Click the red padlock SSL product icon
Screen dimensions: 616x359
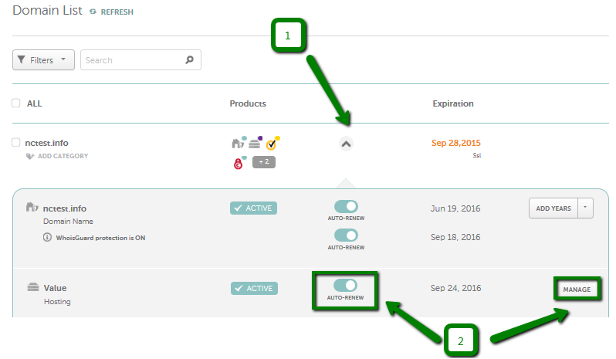[x=239, y=163]
